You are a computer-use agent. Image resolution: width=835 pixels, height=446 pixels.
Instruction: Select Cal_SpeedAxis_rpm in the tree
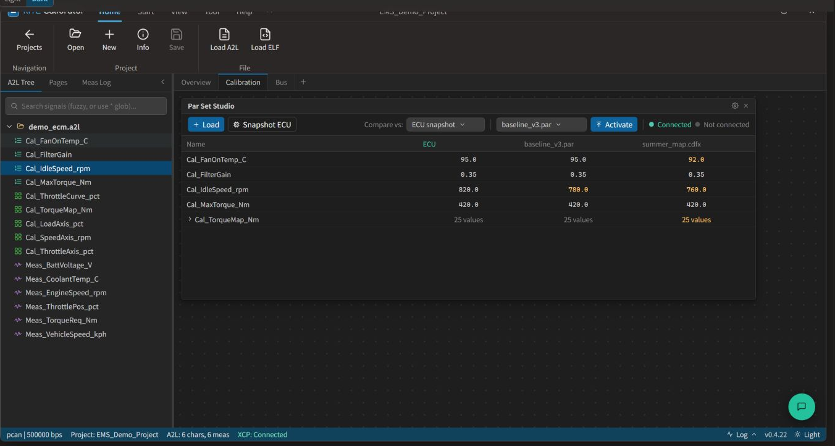pos(86,237)
